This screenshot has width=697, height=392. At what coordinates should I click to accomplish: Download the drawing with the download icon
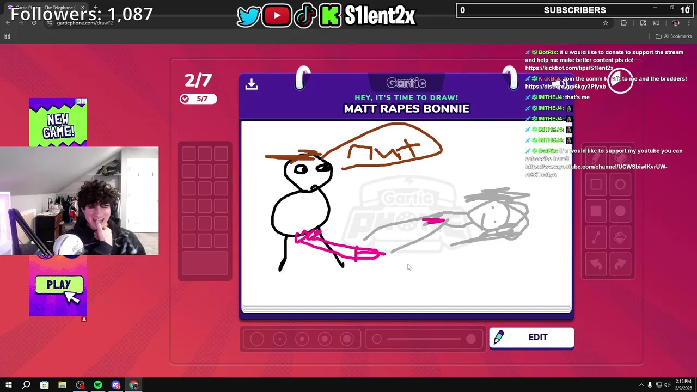(251, 84)
